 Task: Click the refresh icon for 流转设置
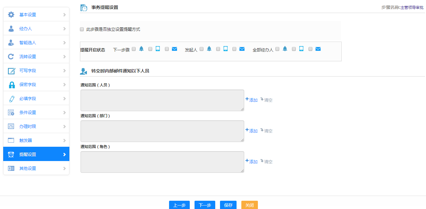pyautogui.click(x=11, y=57)
